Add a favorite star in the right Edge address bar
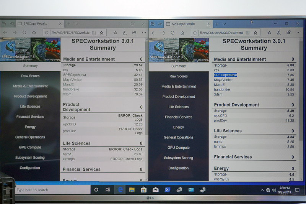The image size is (306, 204). point(255,33)
